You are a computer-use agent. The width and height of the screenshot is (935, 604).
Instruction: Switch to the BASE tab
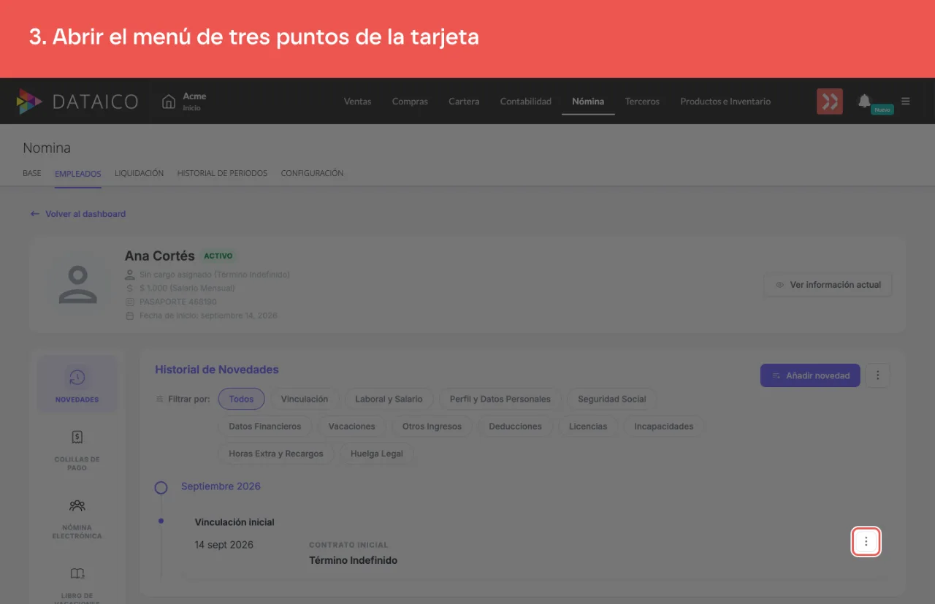pyautogui.click(x=32, y=174)
